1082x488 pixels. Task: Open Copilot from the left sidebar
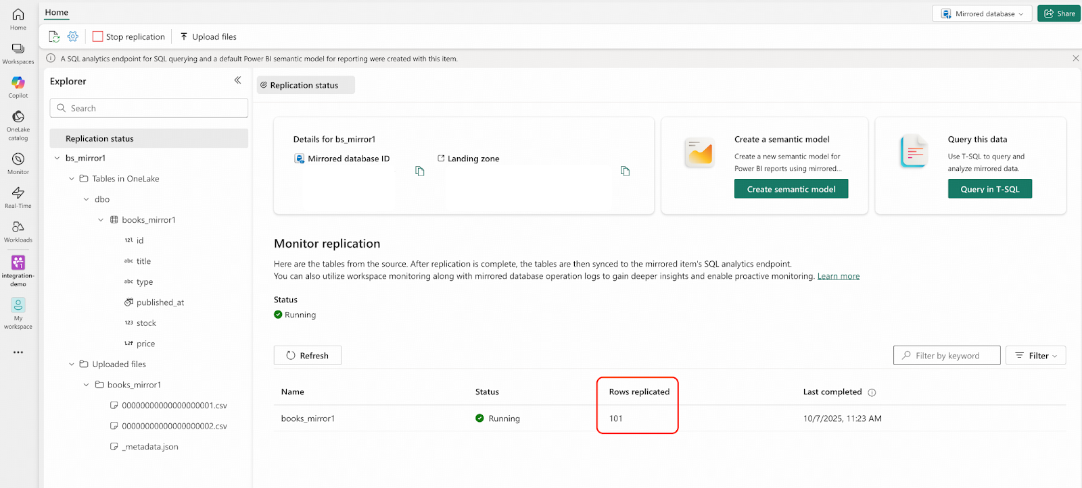[18, 84]
